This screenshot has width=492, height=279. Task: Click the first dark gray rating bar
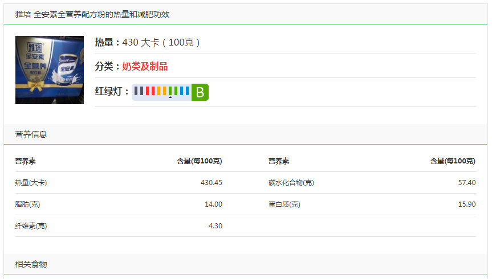(x=136, y=91)
